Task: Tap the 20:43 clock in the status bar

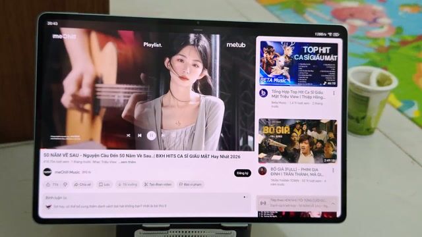Action: point(53,24)
